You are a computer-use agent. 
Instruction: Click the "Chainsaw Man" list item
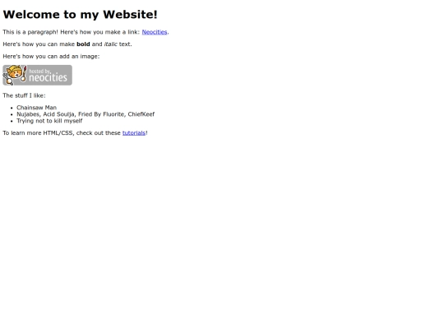(x=36, y=108)
